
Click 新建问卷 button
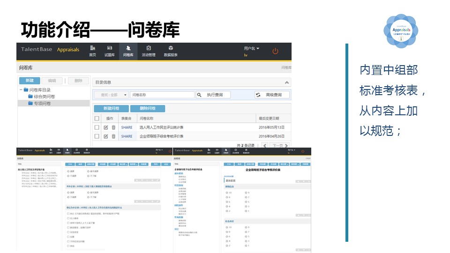tap(112, 108)
